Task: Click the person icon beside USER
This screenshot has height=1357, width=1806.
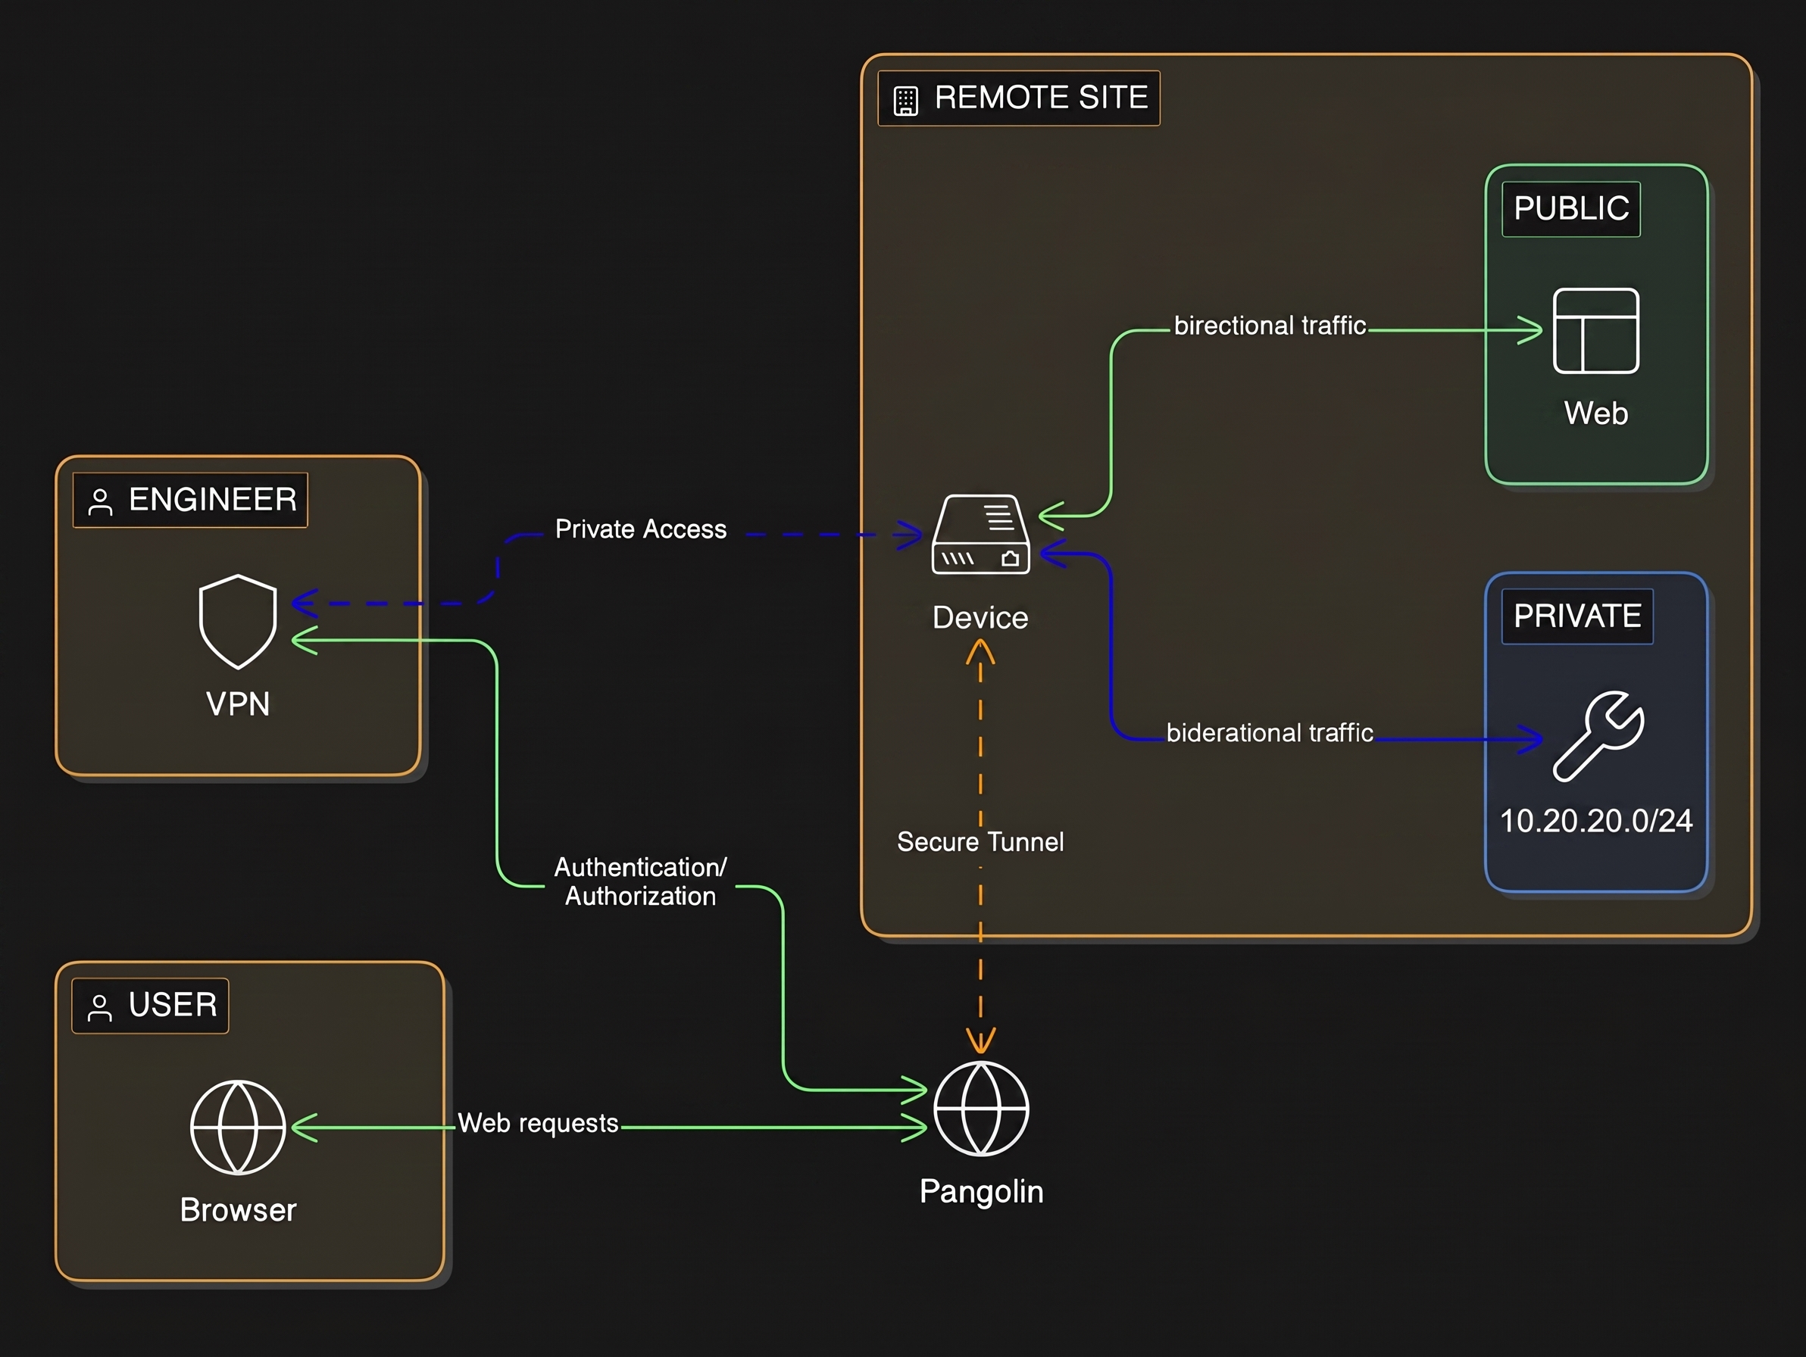Action: 99,1008
